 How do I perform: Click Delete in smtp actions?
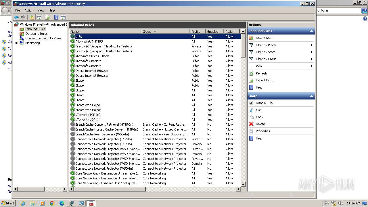[x=260, y=124]
